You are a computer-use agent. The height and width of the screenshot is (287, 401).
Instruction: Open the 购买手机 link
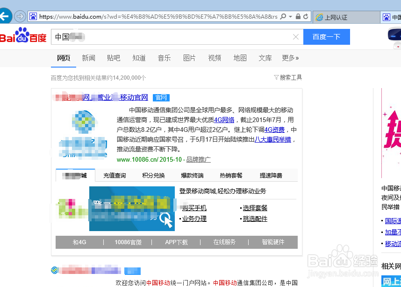(194, 208)
